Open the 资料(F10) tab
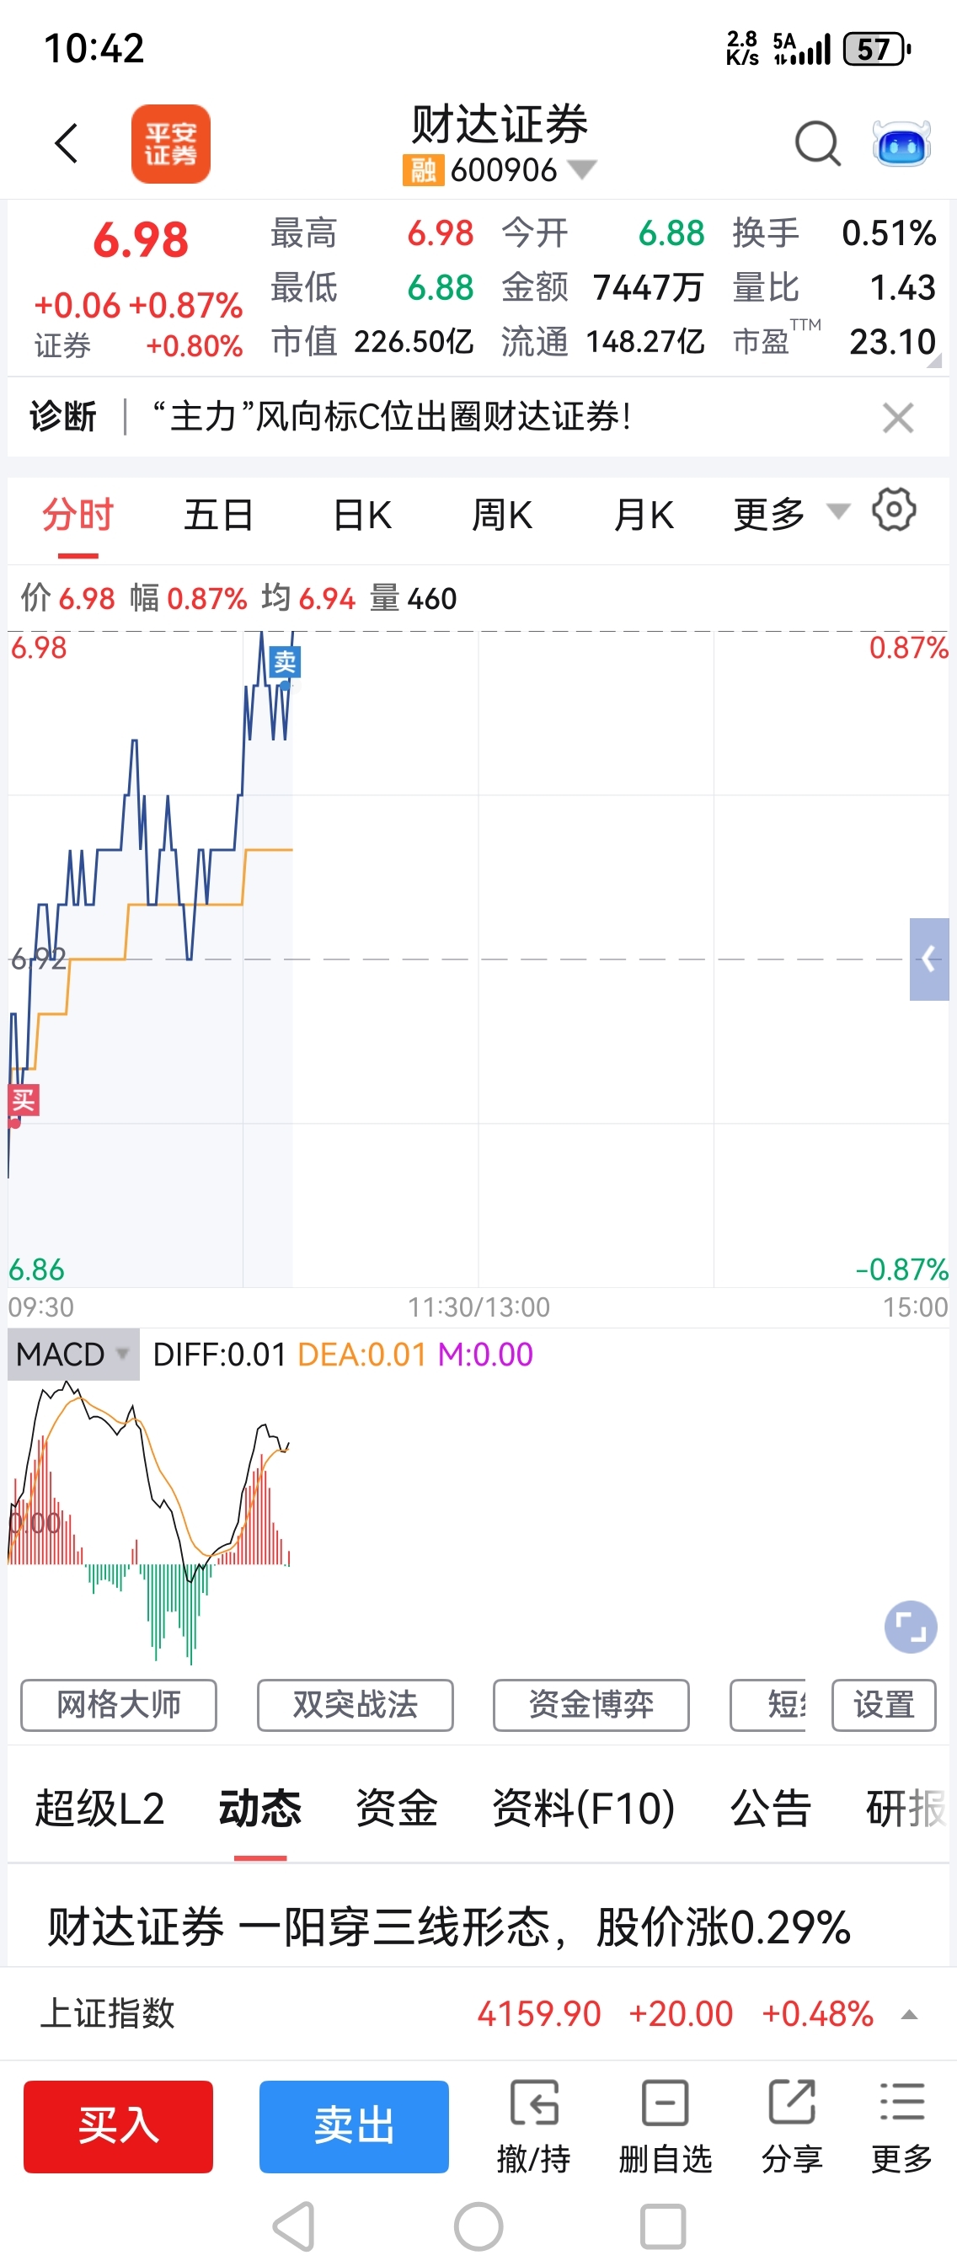 coord(584,1809)
